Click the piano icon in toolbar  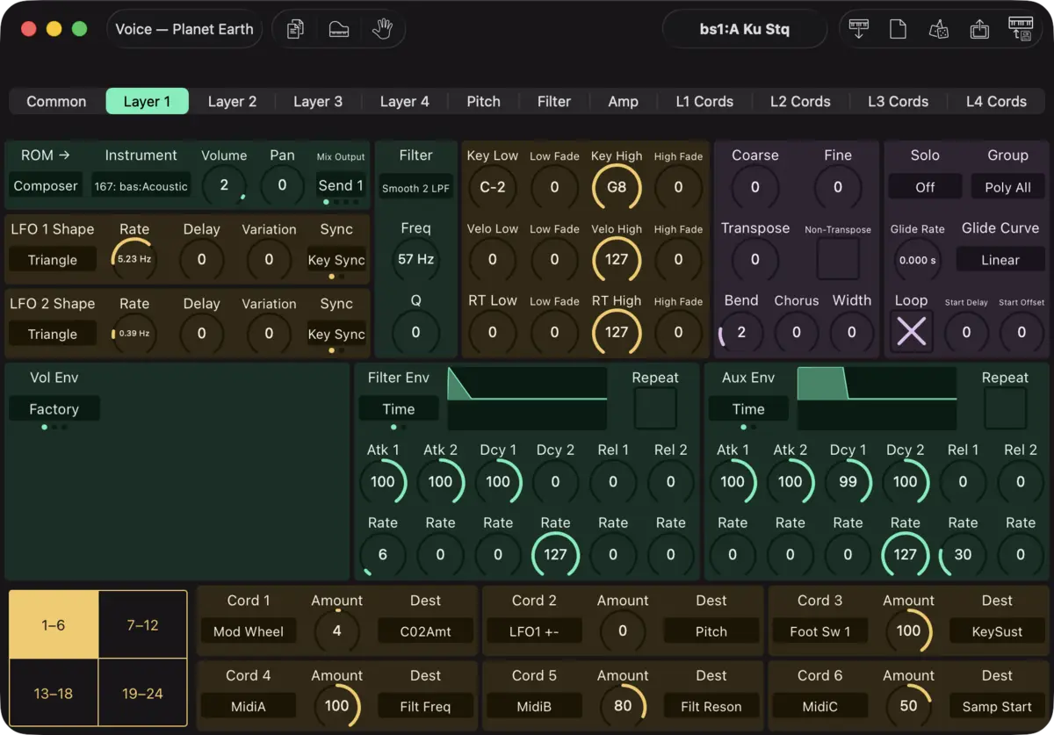[x=339, y=29]
